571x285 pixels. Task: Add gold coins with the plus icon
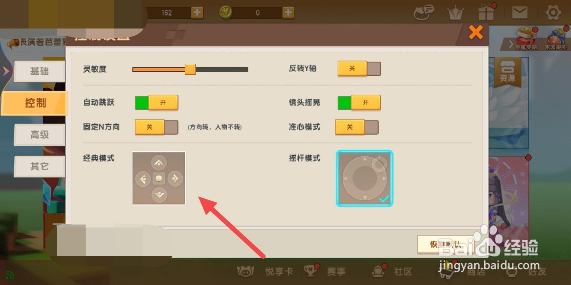click(x=288, y=12)
